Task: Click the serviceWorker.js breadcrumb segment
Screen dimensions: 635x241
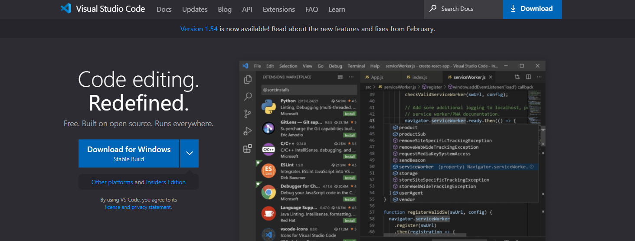Action: tap(397, 87)
